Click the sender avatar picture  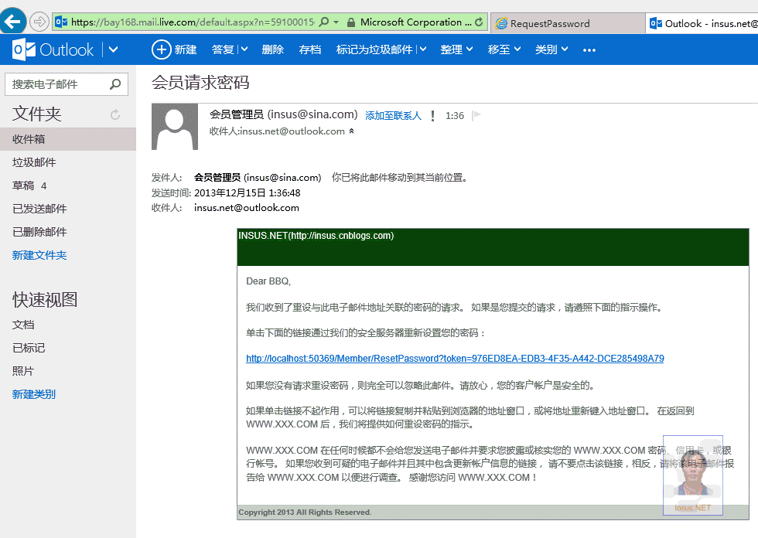point(175,127)
